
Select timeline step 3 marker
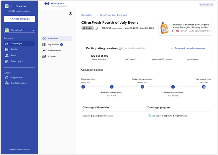[142, 87]
